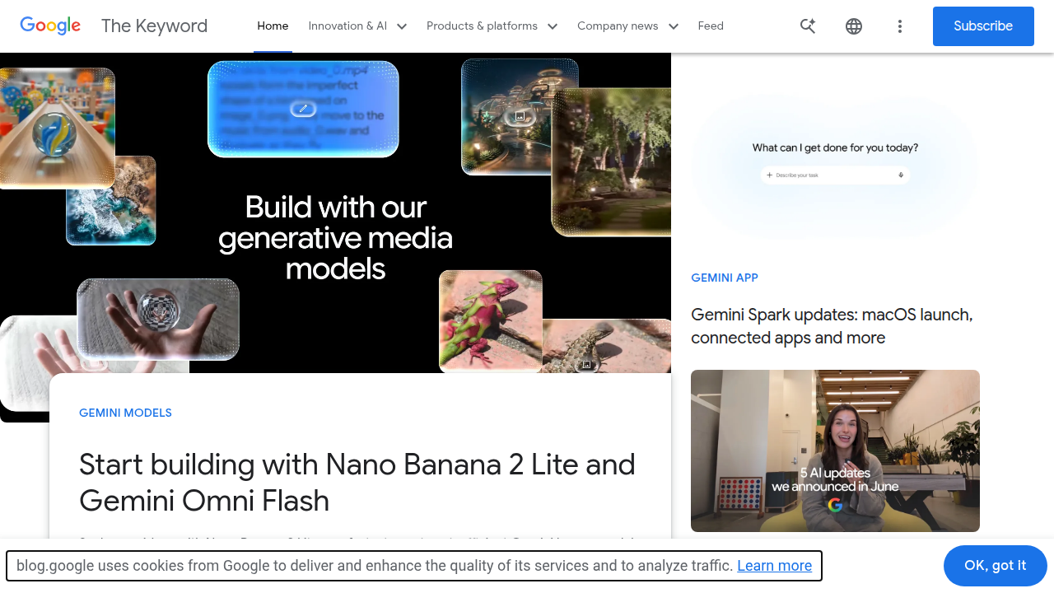Open the three-dot more options menu
The height and width of the screenshot is (593, 1054).
click(x=900, y=26)
